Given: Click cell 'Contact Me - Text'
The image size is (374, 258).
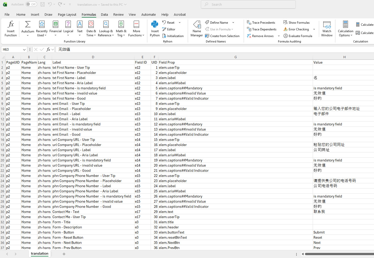Looking at the screenshot, I should tap(93, 212).
